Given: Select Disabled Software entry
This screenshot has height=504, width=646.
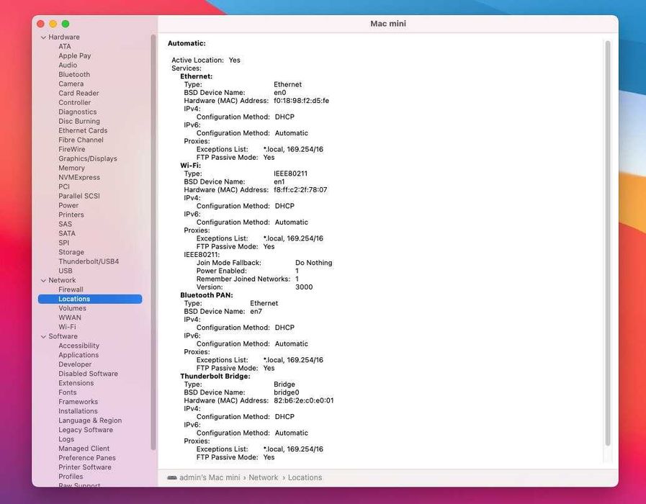Looking at the screenshot, I should click(88, 374).
